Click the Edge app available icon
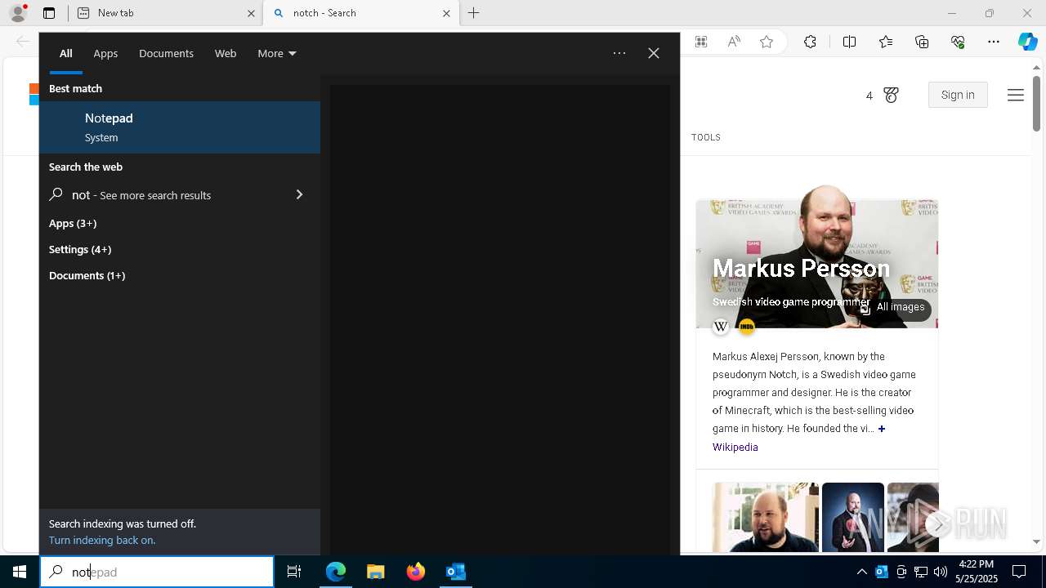The height and width of the screenshot is (588, 1046). pos(701,42)
